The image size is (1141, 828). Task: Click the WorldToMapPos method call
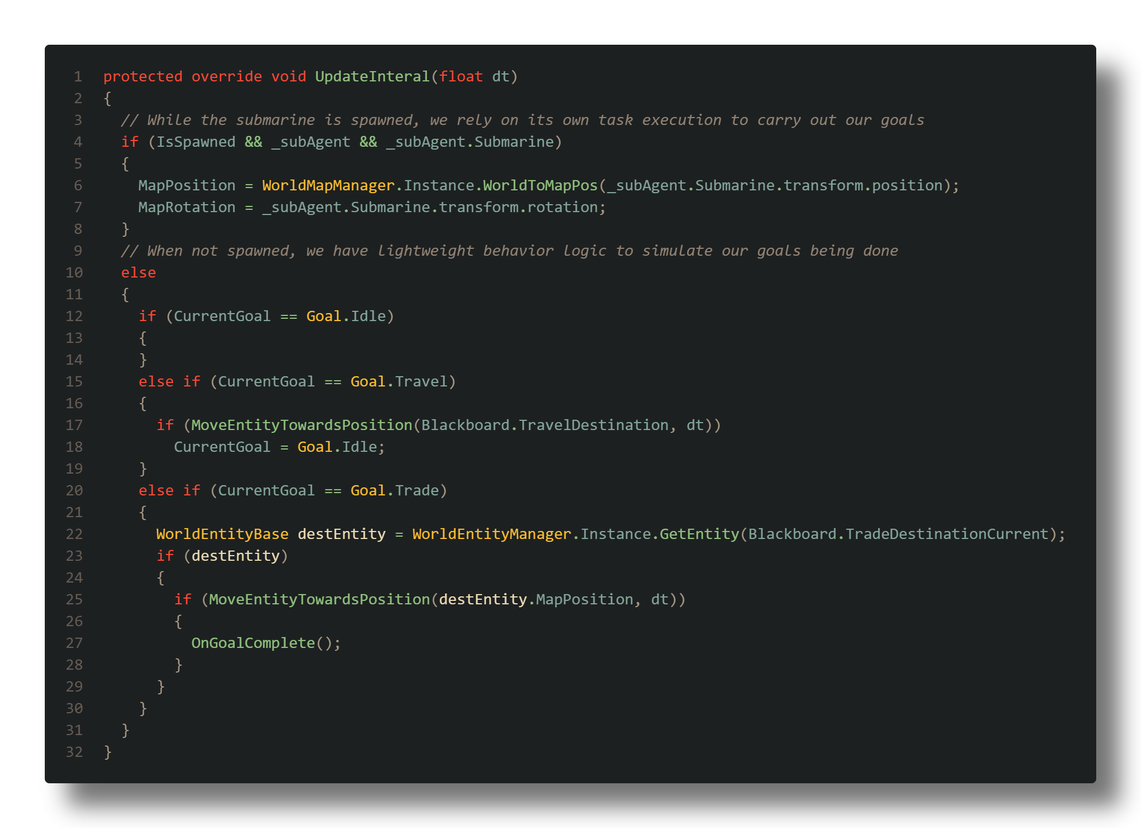[x=533, y=185]
